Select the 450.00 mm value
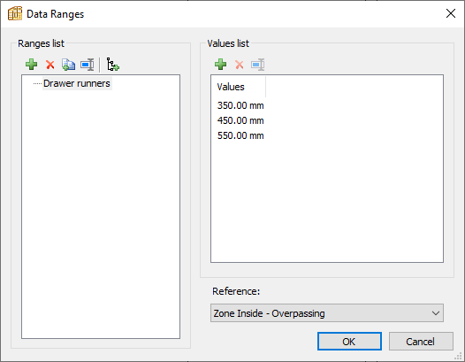 (240, 120)
